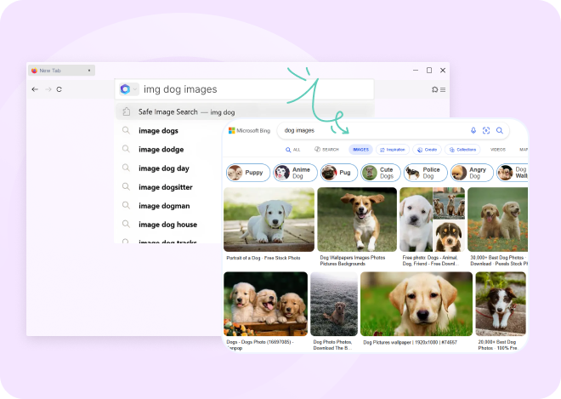Viewport: 561px width, 399px height.
Task: Select the 'image dog house' suggestion
Action: [167, 225]
